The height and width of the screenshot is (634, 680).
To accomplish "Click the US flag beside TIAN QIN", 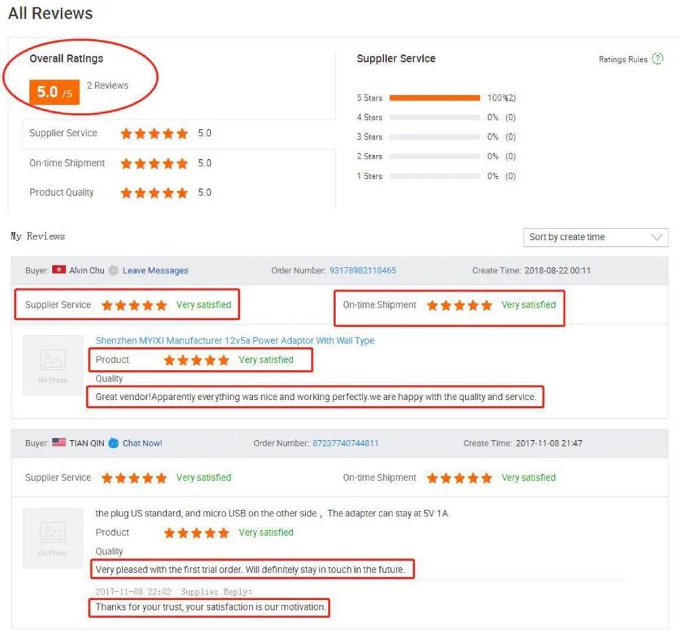I will (x=59, y=443).
